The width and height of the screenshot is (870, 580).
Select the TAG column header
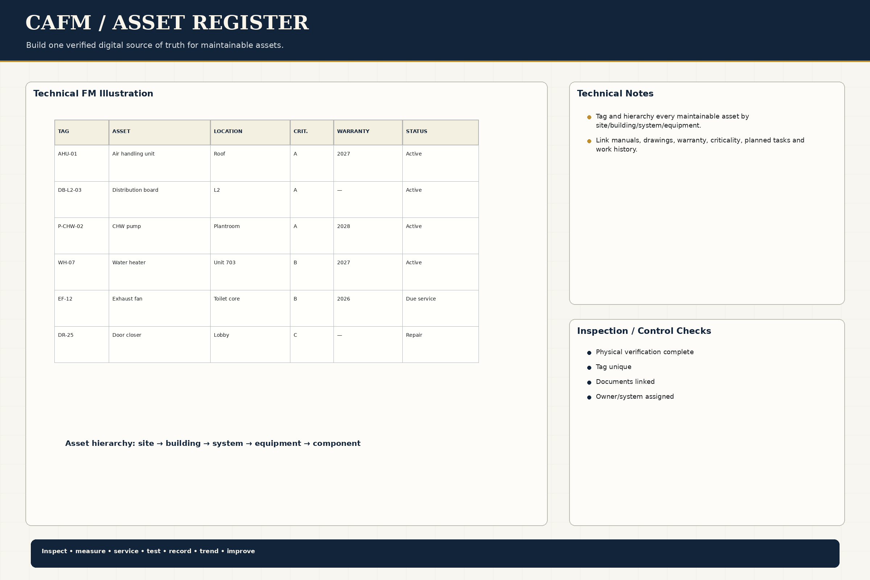coord(82,132)
